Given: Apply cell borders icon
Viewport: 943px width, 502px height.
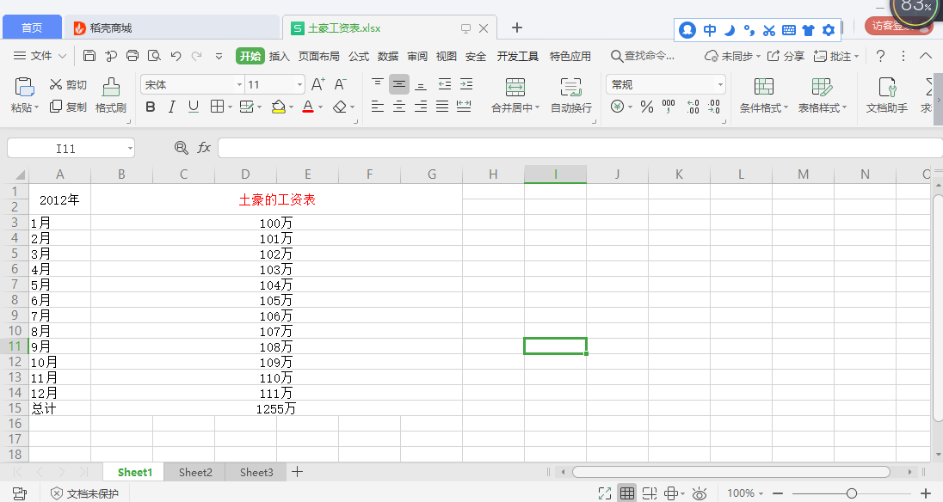Looking at the screenshot, I should click(x=217, y=107).
